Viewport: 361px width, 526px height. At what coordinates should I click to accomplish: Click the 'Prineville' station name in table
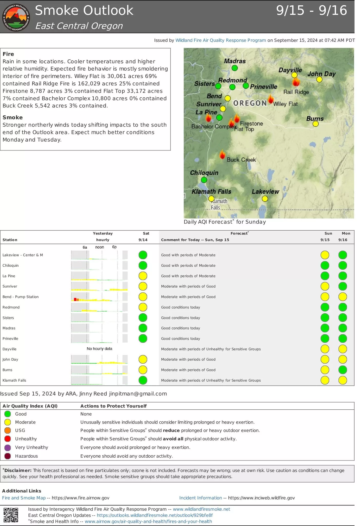pyautogui.click(x=10, y=339)
